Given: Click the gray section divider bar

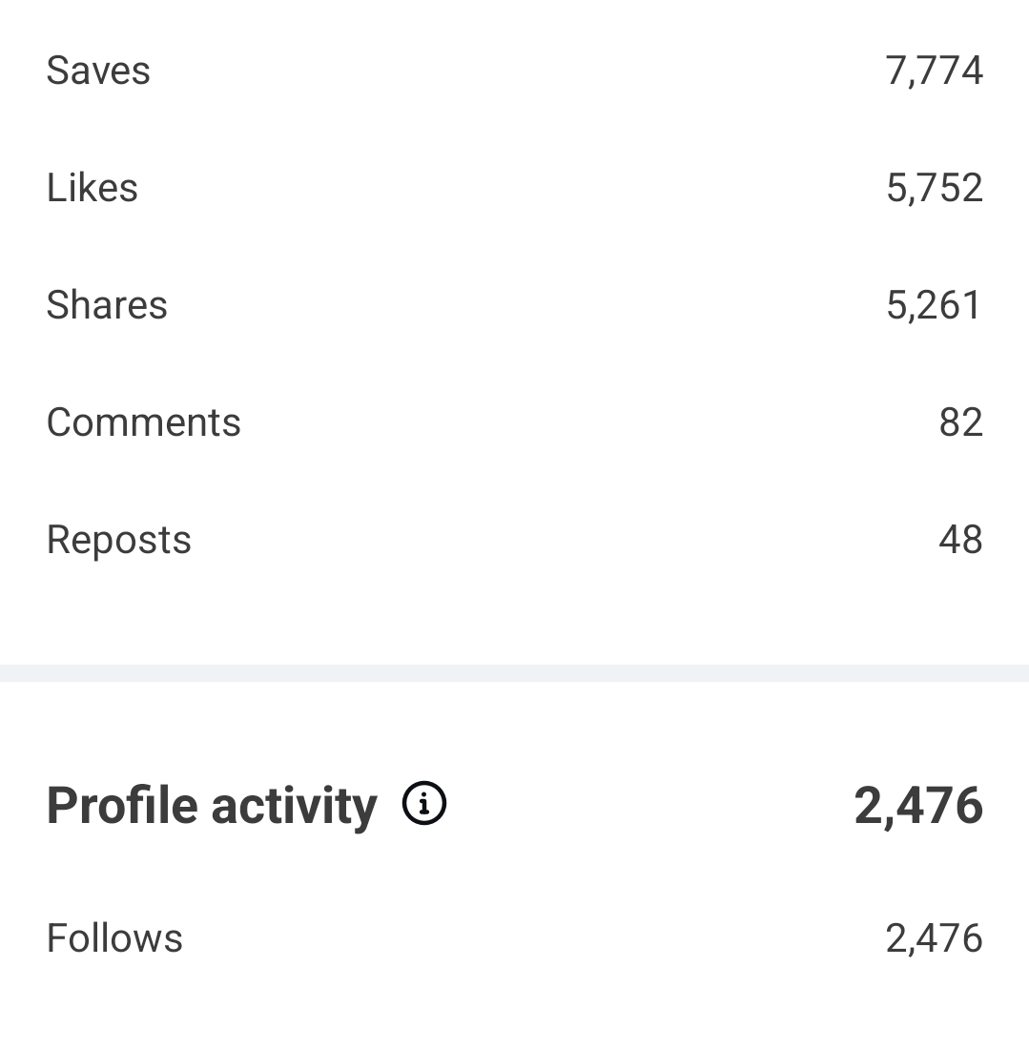Looking at the screenshot, I should pyautogui.click(x=514, y=673).
